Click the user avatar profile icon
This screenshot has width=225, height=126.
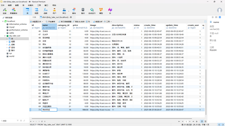pyautogui.click(x=220, y=11)
